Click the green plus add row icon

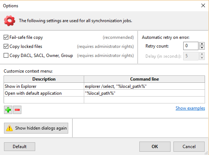(8, 110)
